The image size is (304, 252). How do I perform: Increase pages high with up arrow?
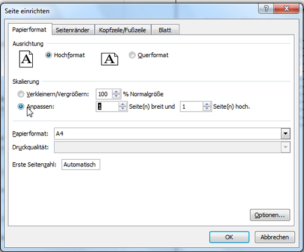point(207,104)
